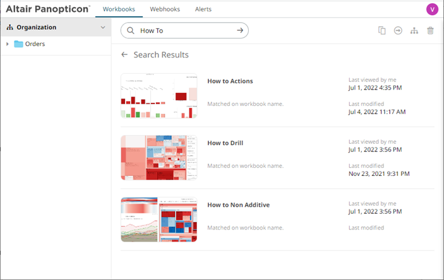
Task: Open the user avatar menu
Action: (x=432, y=9)
